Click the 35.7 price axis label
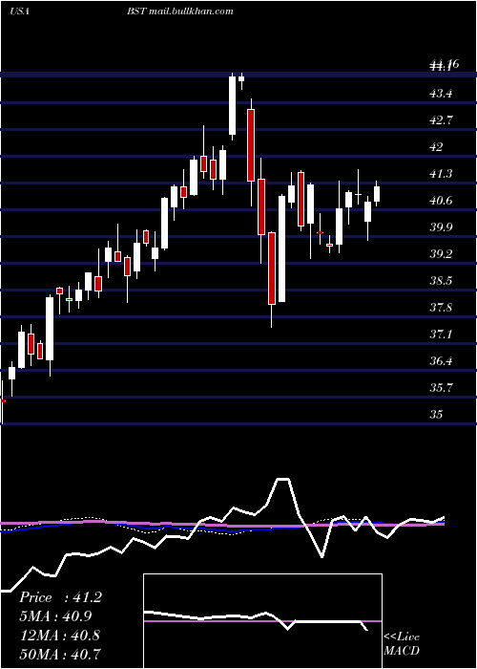 441,388
